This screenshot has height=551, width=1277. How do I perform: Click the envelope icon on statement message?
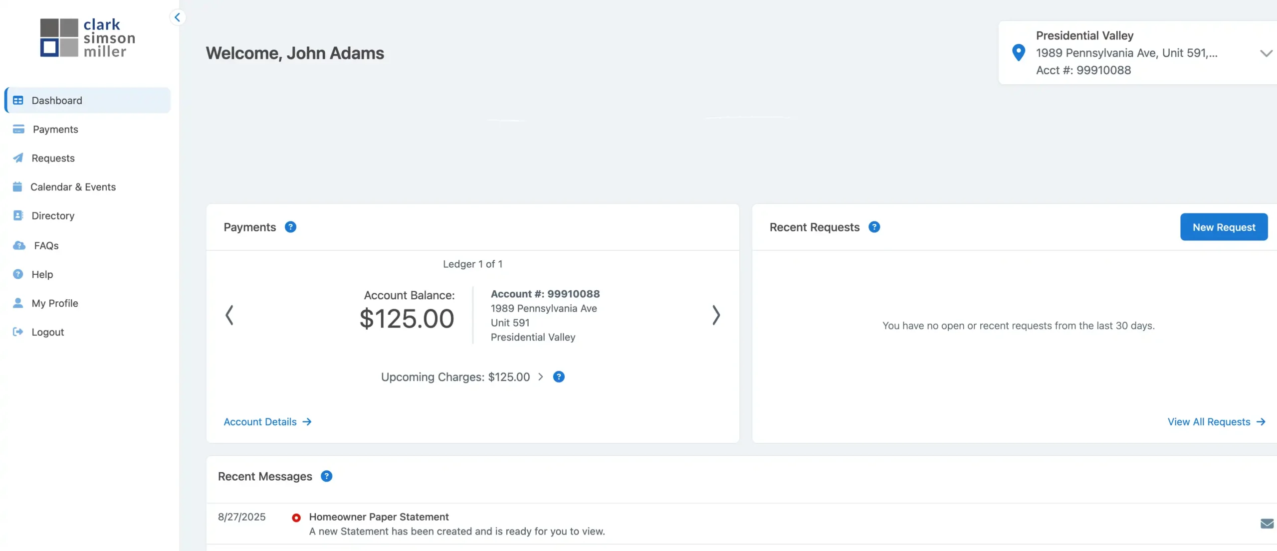[x=1267, y=524]
